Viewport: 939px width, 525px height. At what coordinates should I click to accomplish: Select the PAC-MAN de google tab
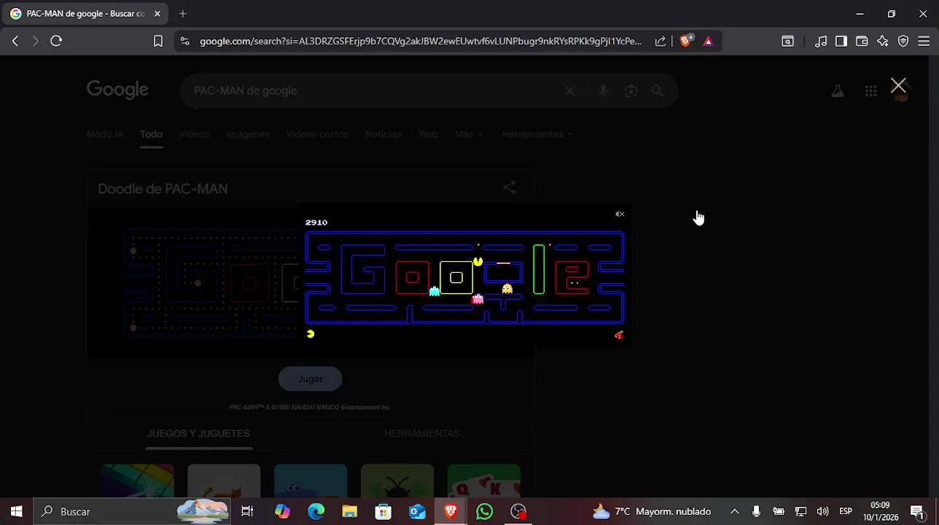[x=85, y=14]
